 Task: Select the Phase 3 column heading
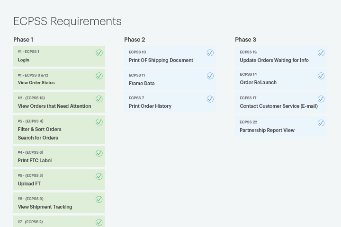click(245, 40)
